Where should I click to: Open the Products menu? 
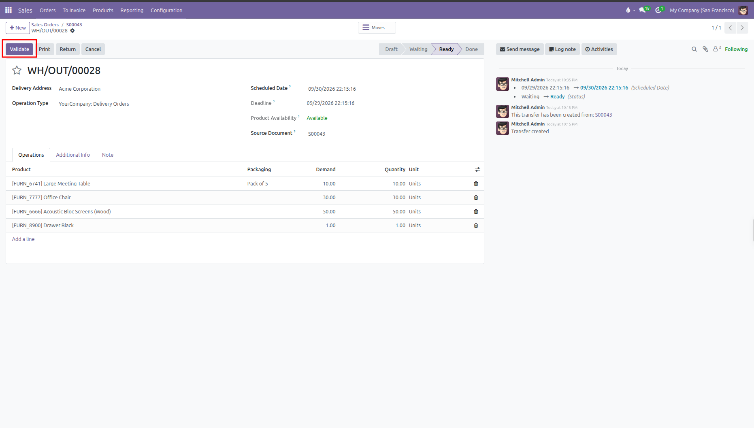click(103, 10)
